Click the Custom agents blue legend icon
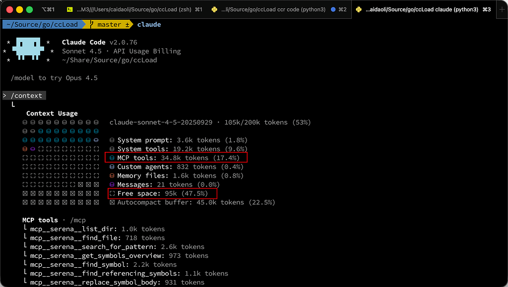 click(x=112, y=166)
